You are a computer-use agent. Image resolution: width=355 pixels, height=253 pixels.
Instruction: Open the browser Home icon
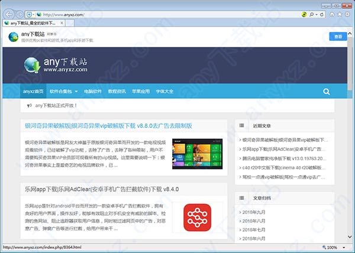tap(332, 14)
